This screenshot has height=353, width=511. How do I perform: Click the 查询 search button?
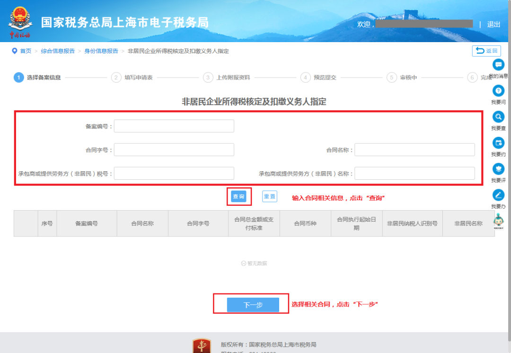coord(238,196)
